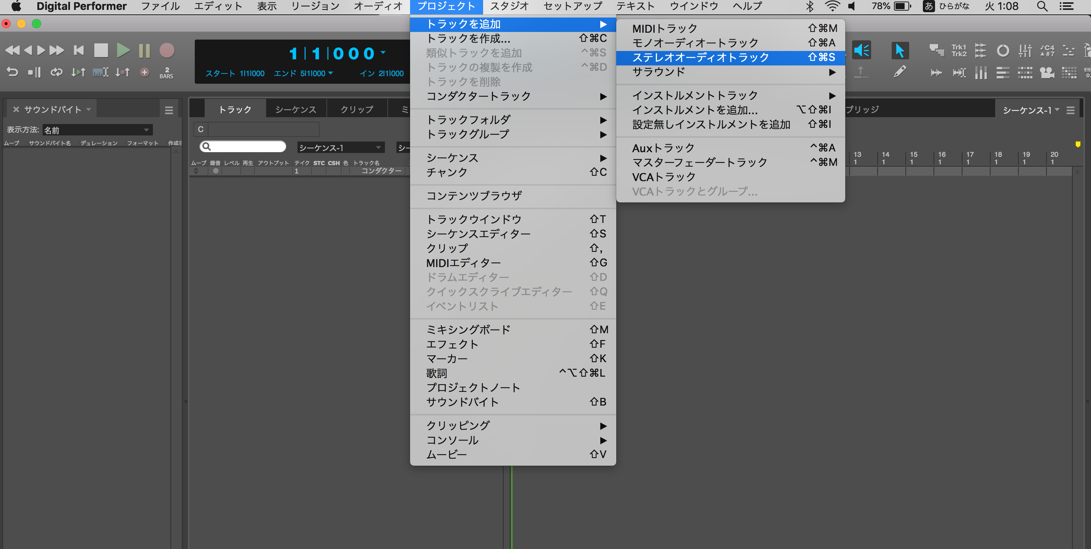Click ミキシングボード in Project menu
This screenshot has width=1091, height=549.
pos(468,329)
